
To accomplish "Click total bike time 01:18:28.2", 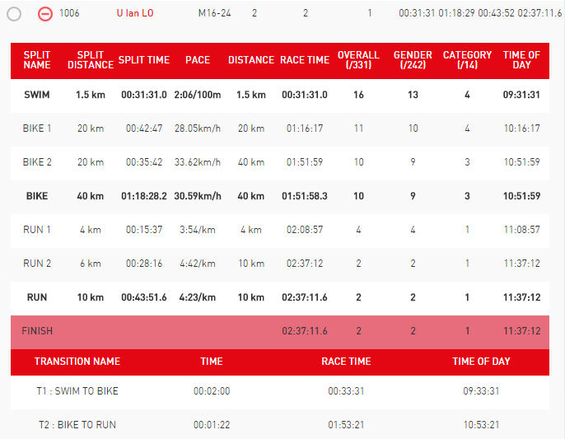I will click(144, 196).
